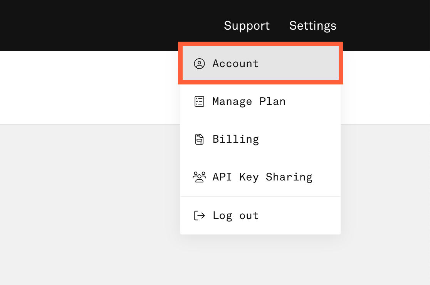Open API Key Sharing settings

262,177
